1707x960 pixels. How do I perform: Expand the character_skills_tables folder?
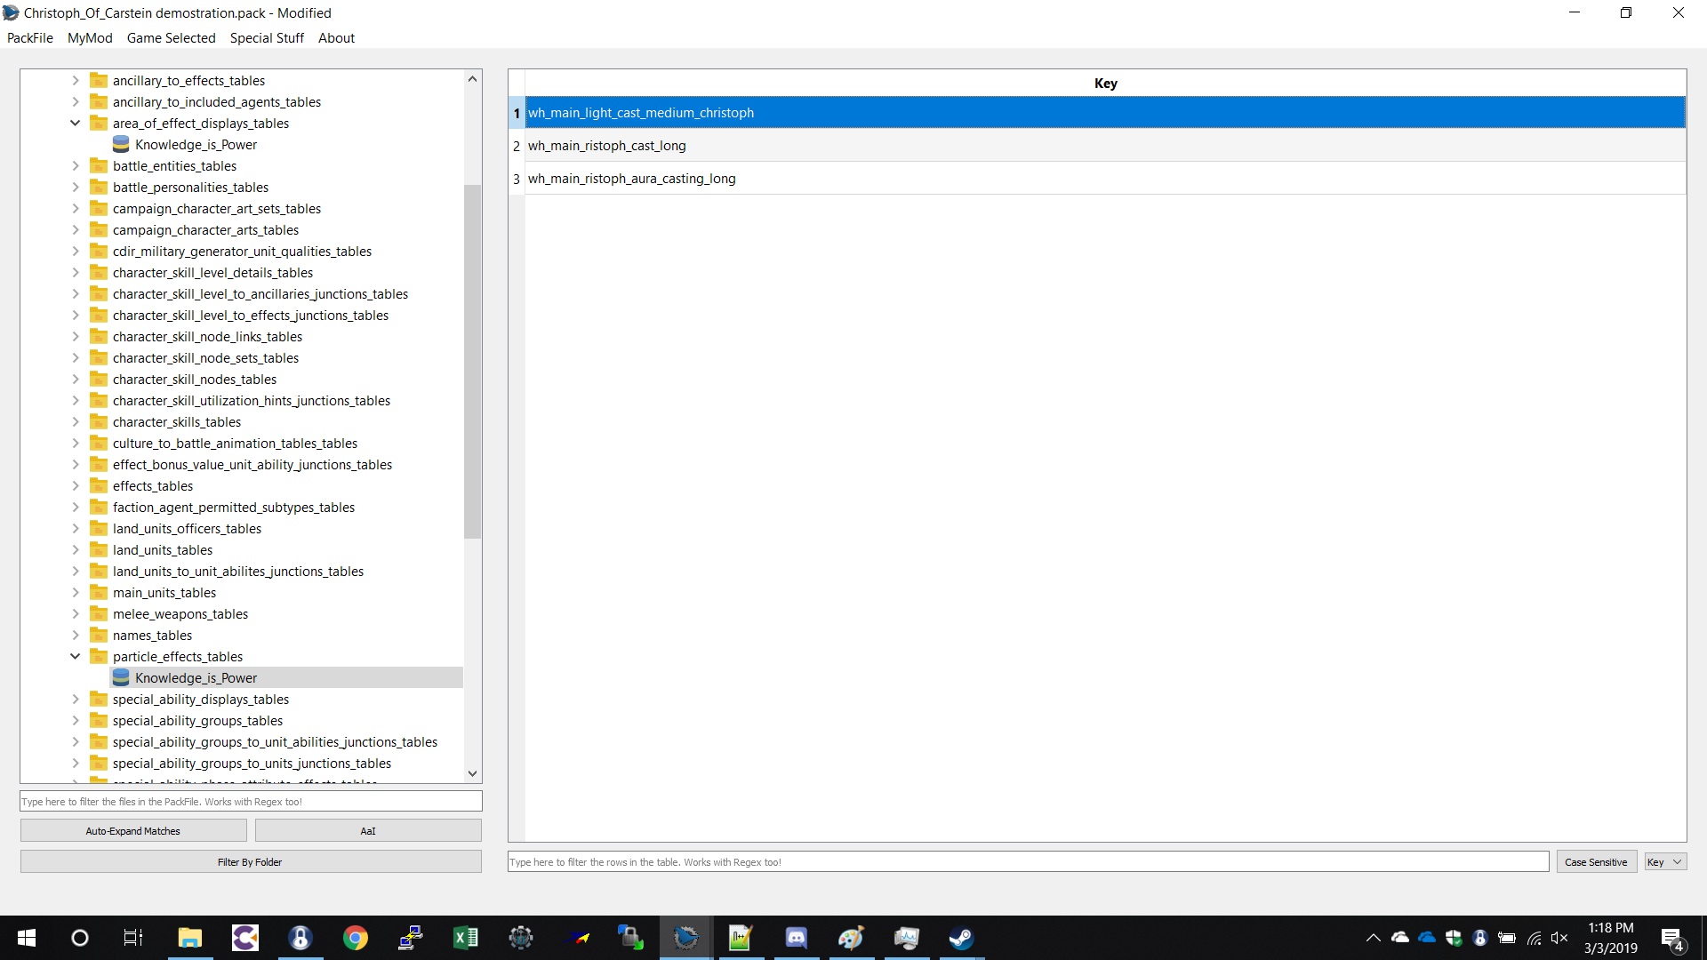[76, 422]
